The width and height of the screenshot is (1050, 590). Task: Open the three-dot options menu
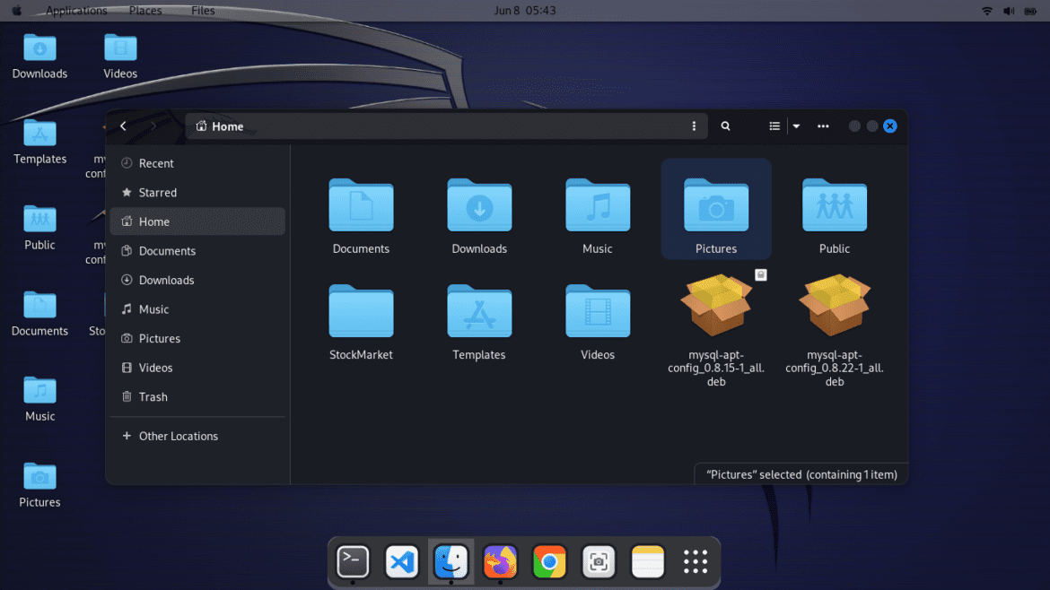(x=823, y=126)
